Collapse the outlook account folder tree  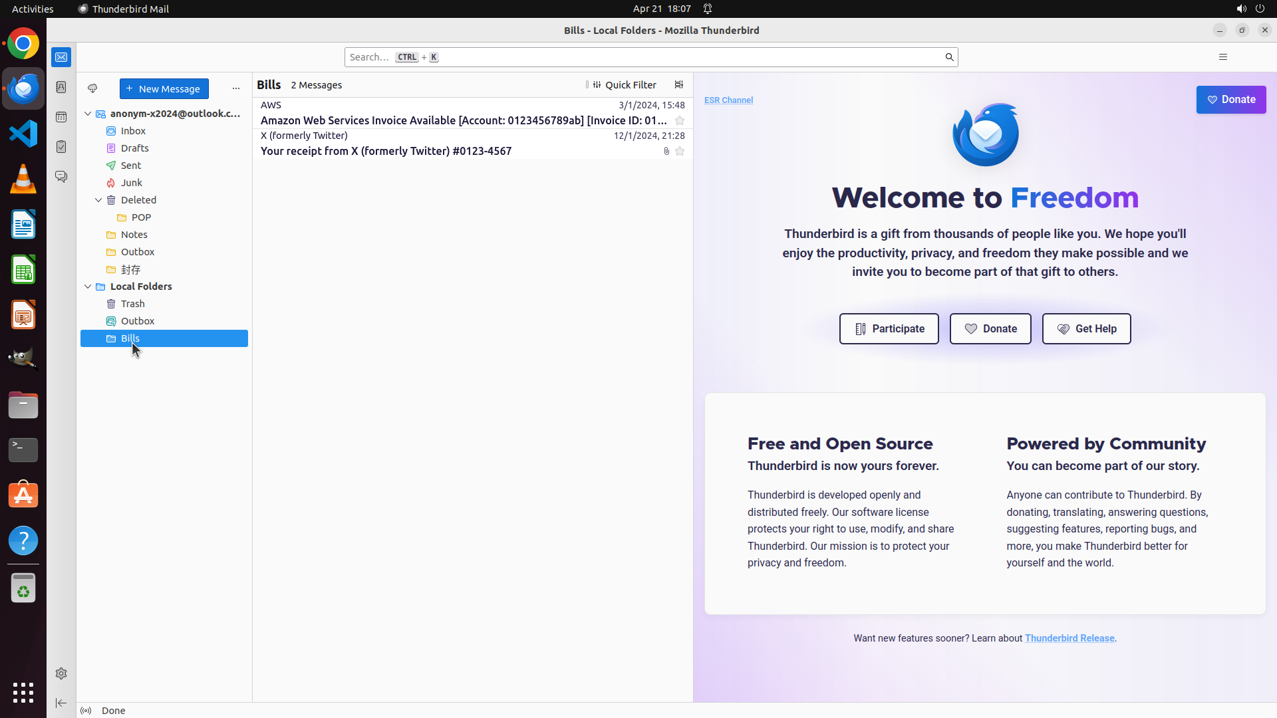coord(88,114)
